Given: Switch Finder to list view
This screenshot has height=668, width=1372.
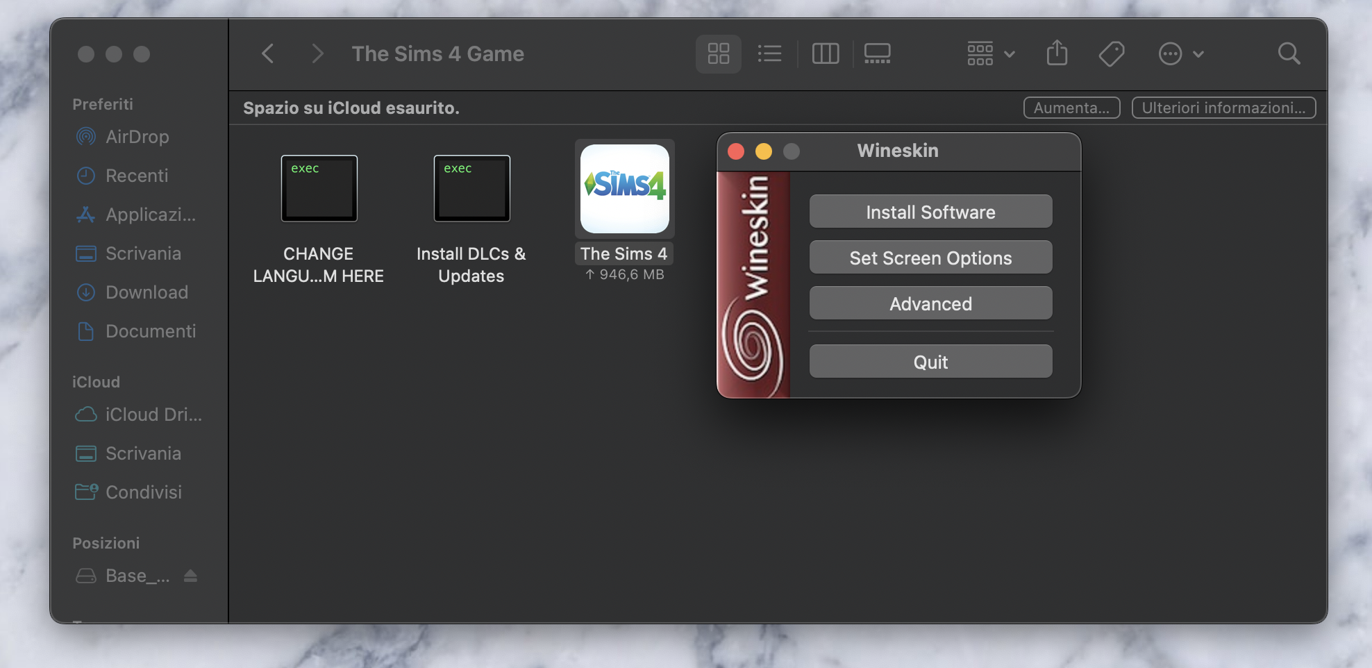Looking at the screenshot, I should 769,53.
